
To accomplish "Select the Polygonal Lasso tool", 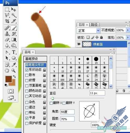I will point(7,15).
